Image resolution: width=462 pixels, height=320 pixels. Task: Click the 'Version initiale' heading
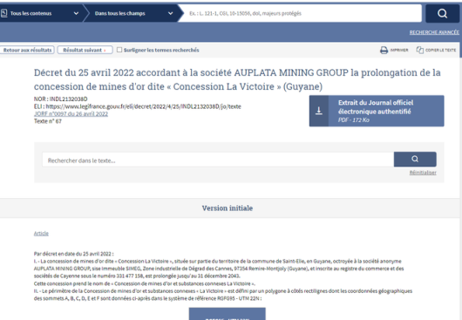click(x=228, y=208)
